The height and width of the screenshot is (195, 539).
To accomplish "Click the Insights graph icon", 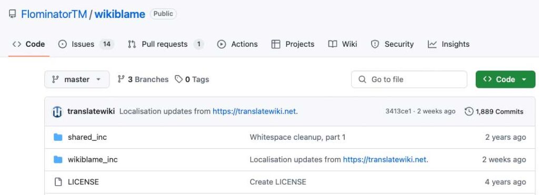I will [x=432, y=44].
